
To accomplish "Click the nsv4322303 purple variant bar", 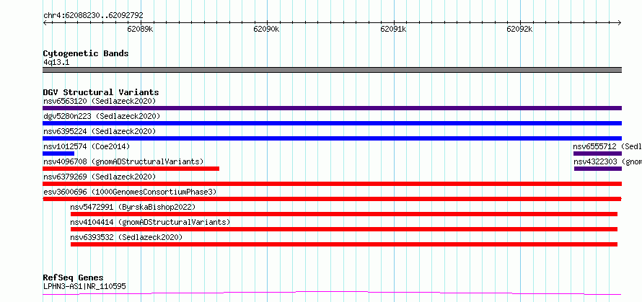I will pos(598,169).
